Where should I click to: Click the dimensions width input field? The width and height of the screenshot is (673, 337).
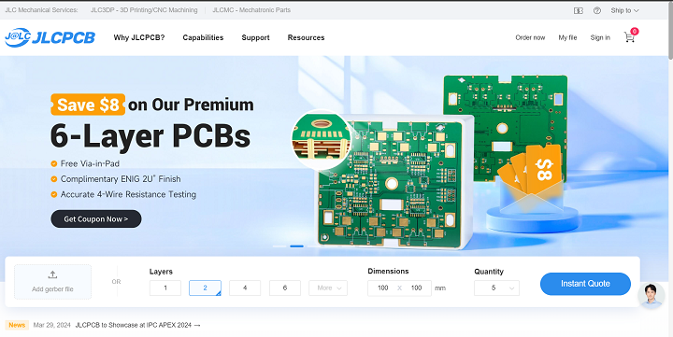[383, 288]
